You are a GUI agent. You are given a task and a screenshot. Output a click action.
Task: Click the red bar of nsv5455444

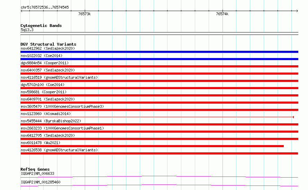coord(159,124)
